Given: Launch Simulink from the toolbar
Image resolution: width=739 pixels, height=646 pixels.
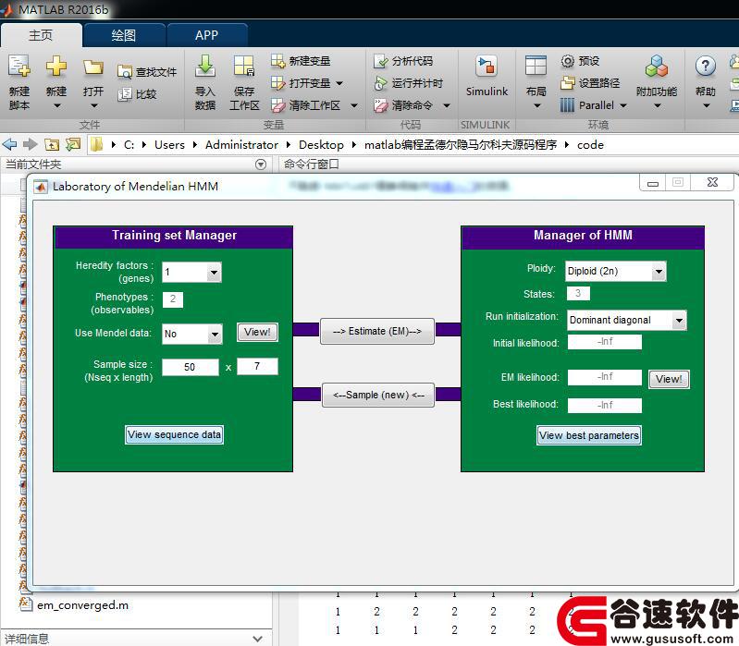Looking at the screenshot, I should [x=487, y=76].
